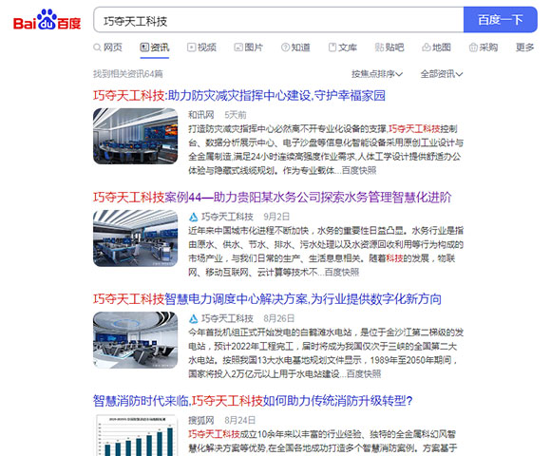The height and width of the screenshot is (456, 551).
Task: Click the command center thumbnail of first result
Action: click(x=135, y=136)
